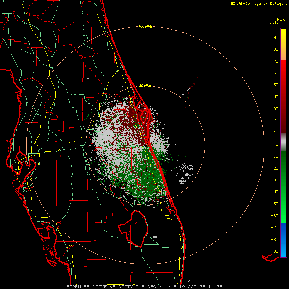
Task: Click the 14:35 time stamp
Action: pos(215,287)
